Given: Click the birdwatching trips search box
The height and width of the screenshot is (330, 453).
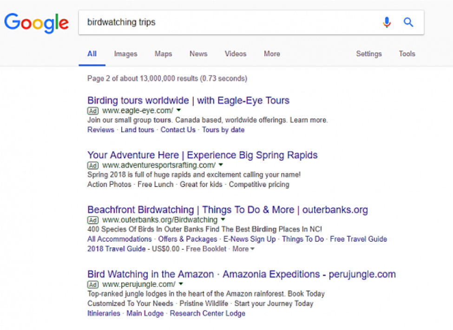Looking at the screenshot, I should click(x=228, y=22).
